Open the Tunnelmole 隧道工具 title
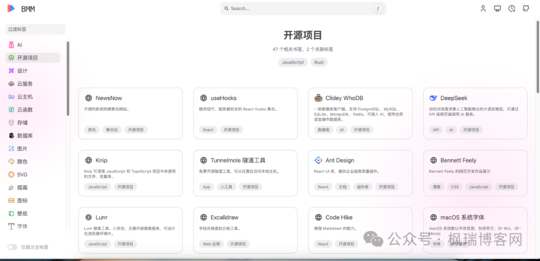Screen dimensions: 540x261 coord(238,160)
